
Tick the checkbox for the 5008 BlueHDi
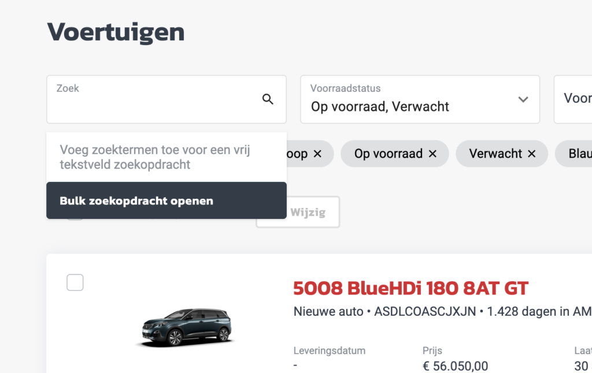(x=75, y=283)
